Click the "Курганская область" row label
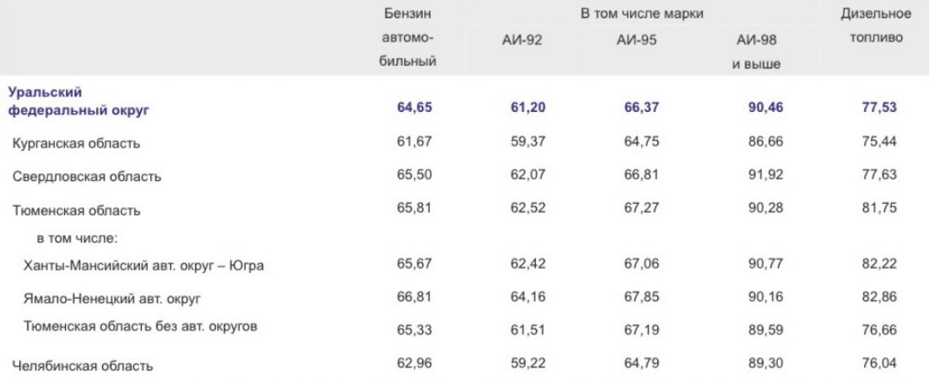 (x=77, y=143)
